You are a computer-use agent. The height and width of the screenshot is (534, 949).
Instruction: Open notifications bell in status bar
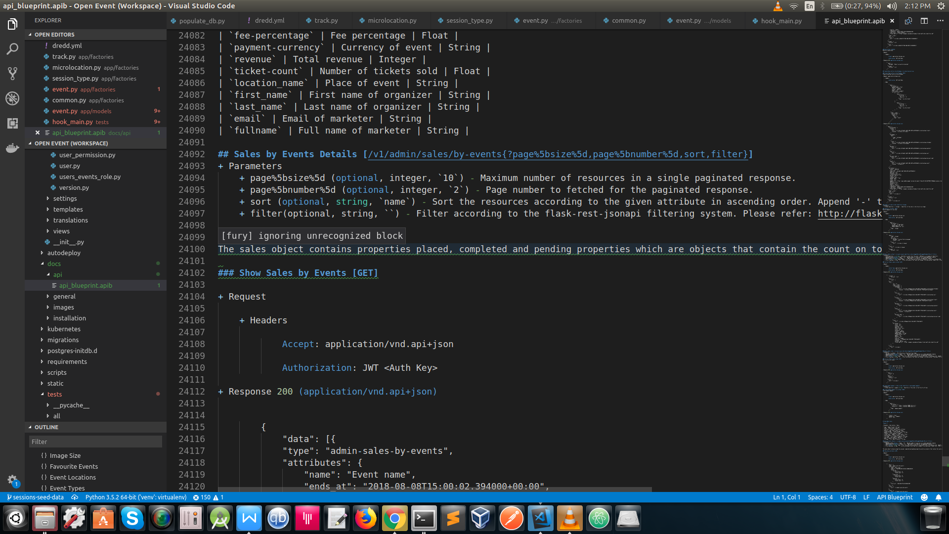point(938,497)
